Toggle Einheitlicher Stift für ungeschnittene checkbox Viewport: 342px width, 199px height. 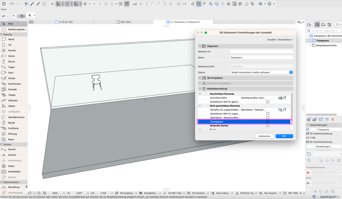click(x=268, y=114)
